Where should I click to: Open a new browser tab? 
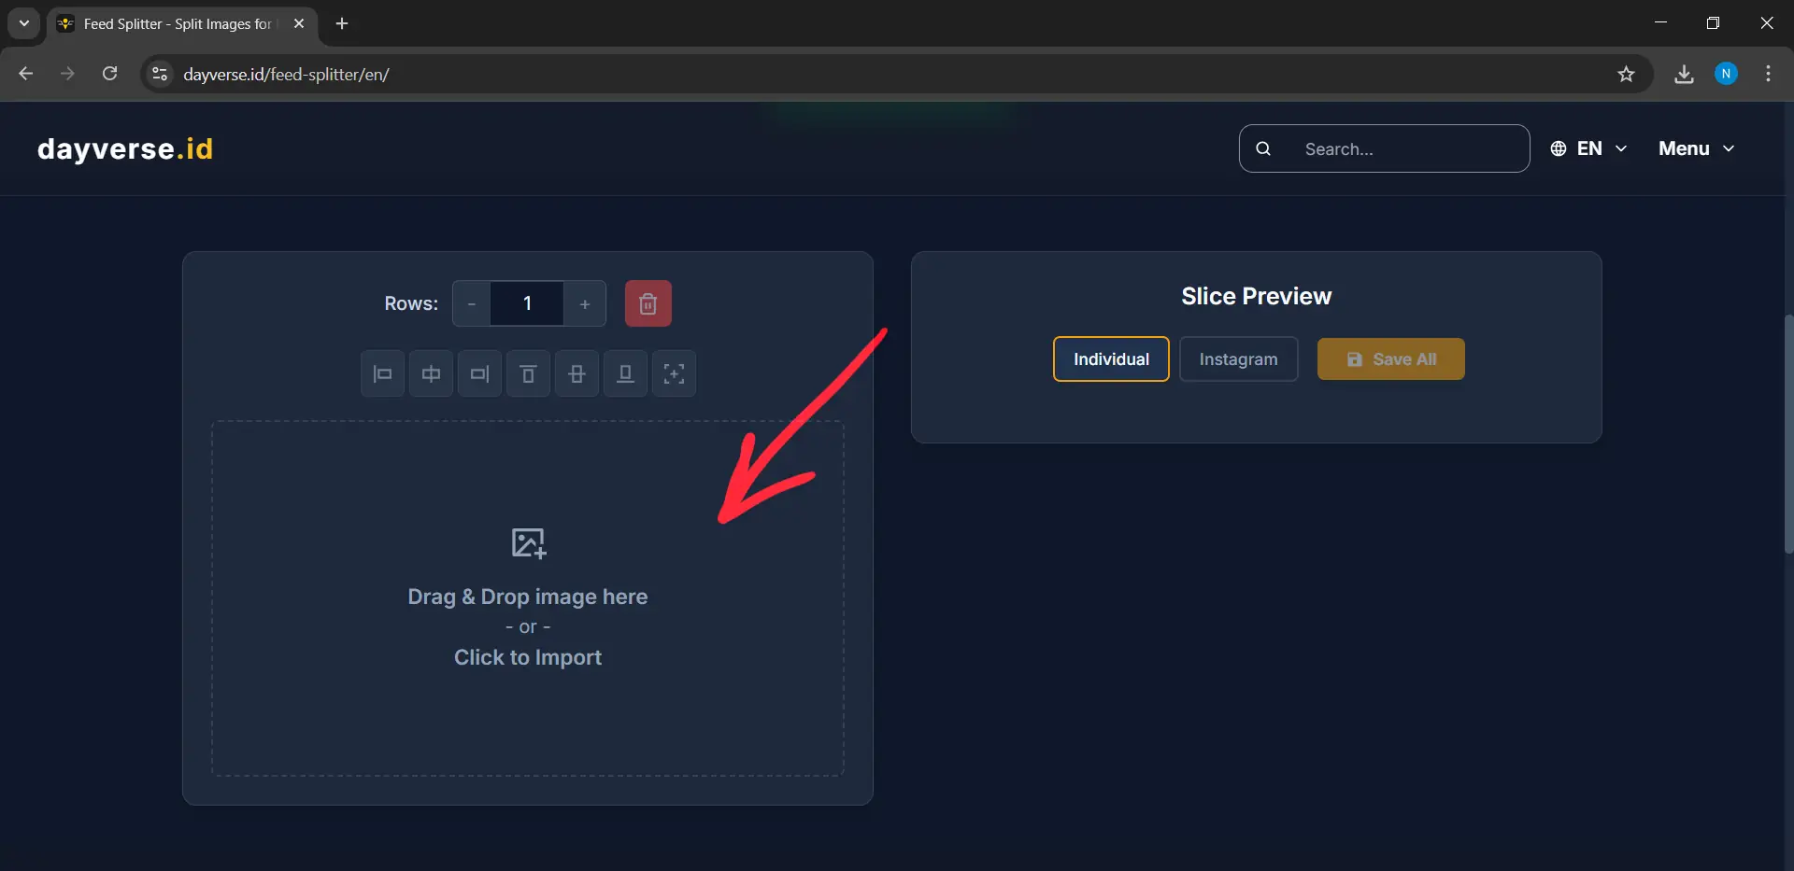(x=342, y=23)
